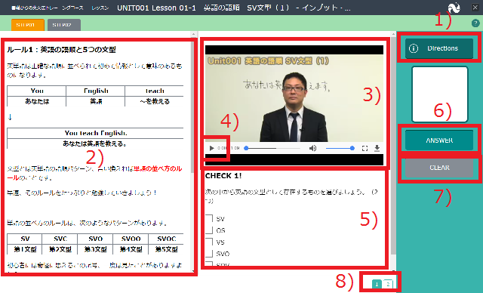Close the lesson window
Viewport: 483px width, 293px height.
pos(475,8)
